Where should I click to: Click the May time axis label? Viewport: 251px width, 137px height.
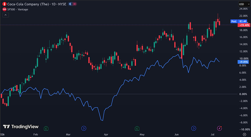coord(142,134)
